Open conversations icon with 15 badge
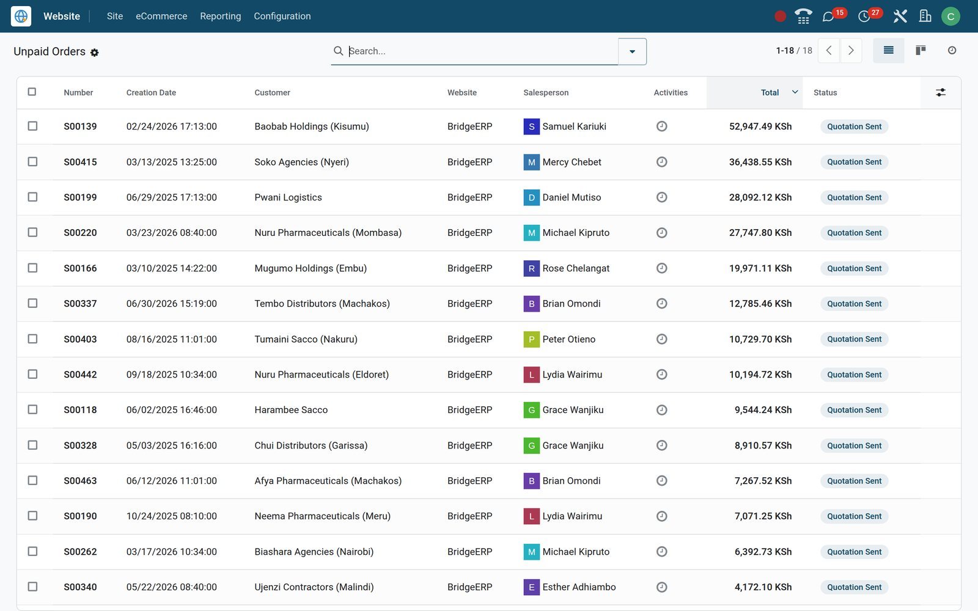 click(828, 16)
